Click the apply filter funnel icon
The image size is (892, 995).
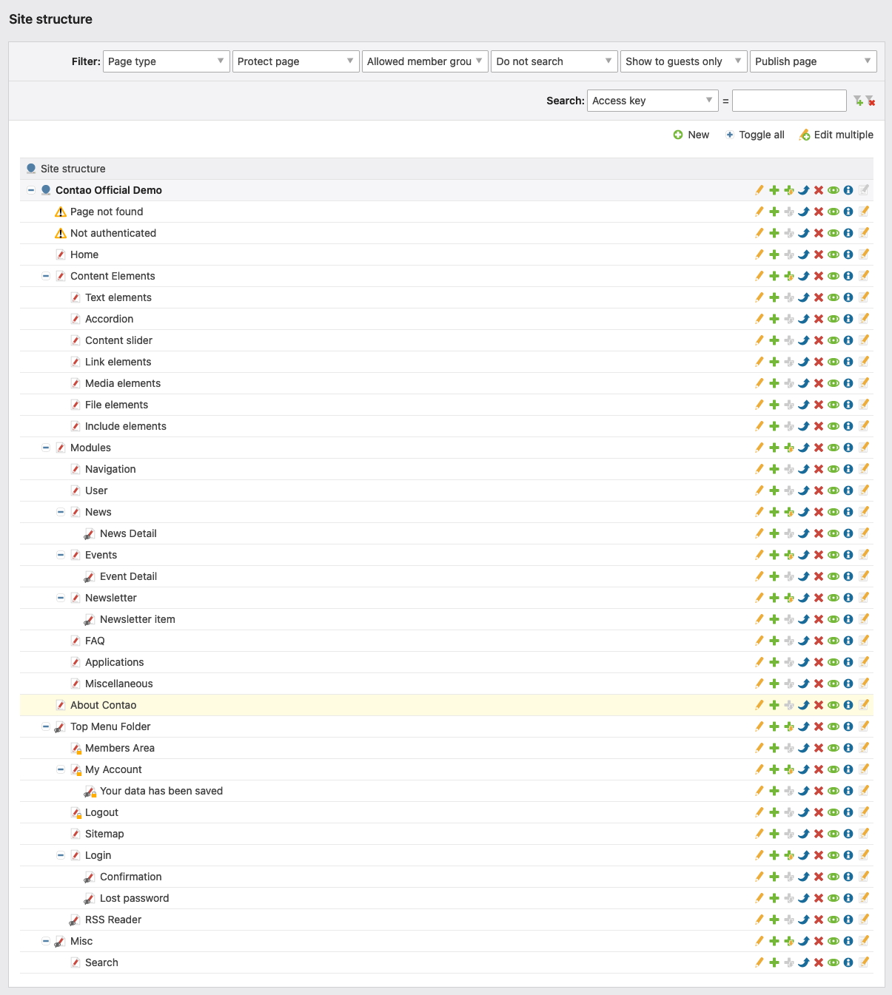click(858, 101)
